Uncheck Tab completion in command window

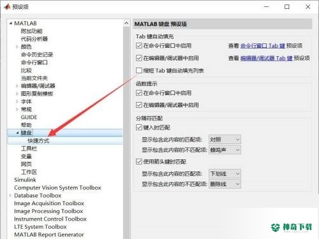[139, 46]
